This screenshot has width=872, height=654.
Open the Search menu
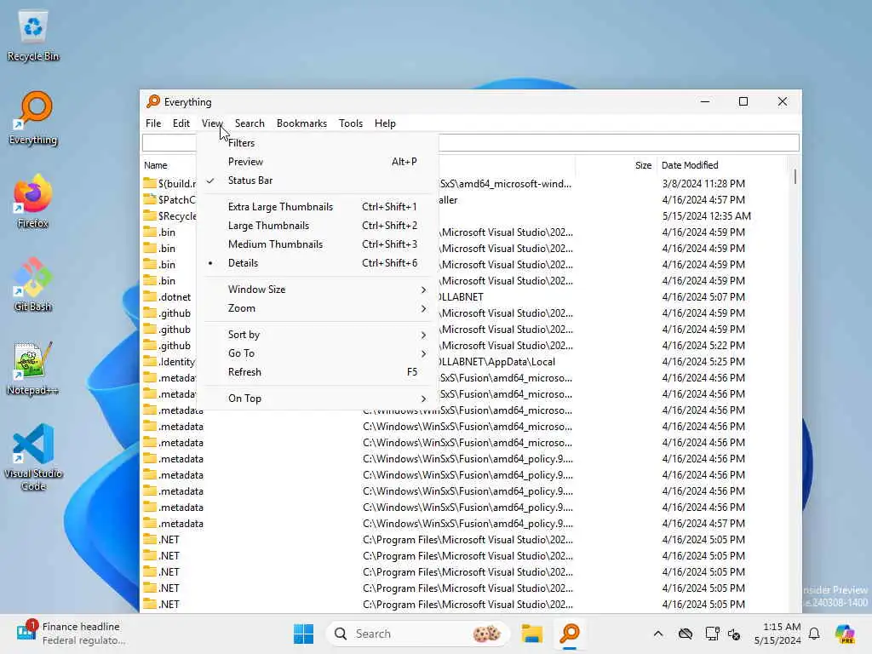[x=250, y=123]
